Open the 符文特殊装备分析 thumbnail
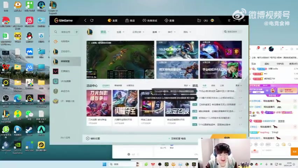Screen dimensions: 298x168 coord(177,70)
